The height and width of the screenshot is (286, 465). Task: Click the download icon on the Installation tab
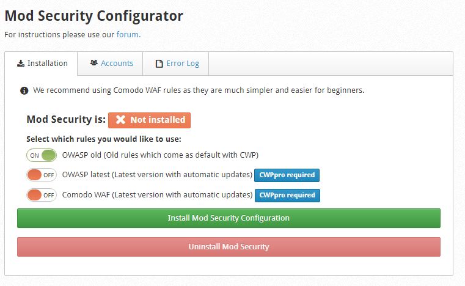21,63
